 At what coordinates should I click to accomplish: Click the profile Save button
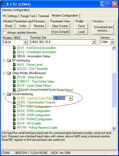pyautogui.click(x=81, y=26)
